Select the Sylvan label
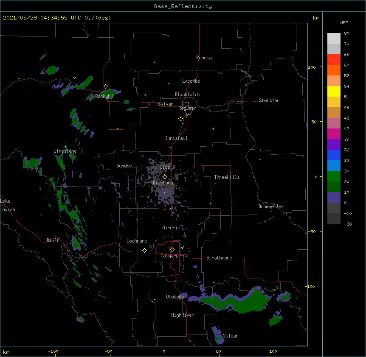366x357 pixels. coord(166,104)
